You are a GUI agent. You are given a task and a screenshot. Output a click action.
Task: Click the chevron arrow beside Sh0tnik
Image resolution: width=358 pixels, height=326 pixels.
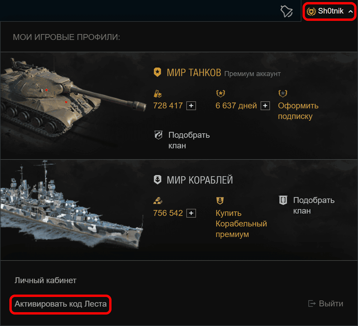(350, 11)
